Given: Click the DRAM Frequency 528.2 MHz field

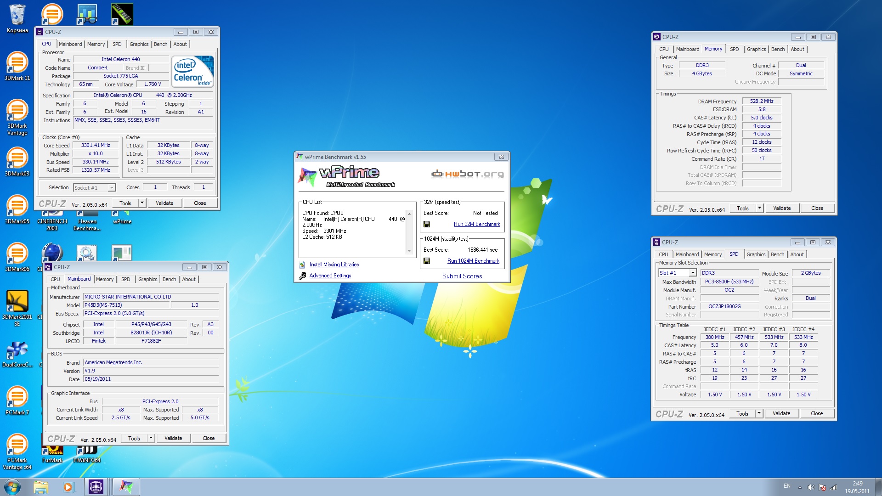Looking at the screenshot, I should (762, 101).
